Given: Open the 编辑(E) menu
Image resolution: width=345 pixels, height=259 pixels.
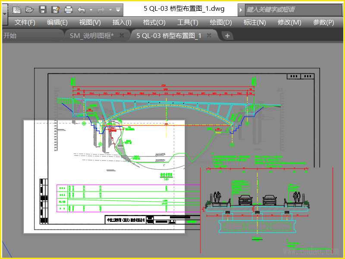Looking at the screenshot, I should coord(57,22).
